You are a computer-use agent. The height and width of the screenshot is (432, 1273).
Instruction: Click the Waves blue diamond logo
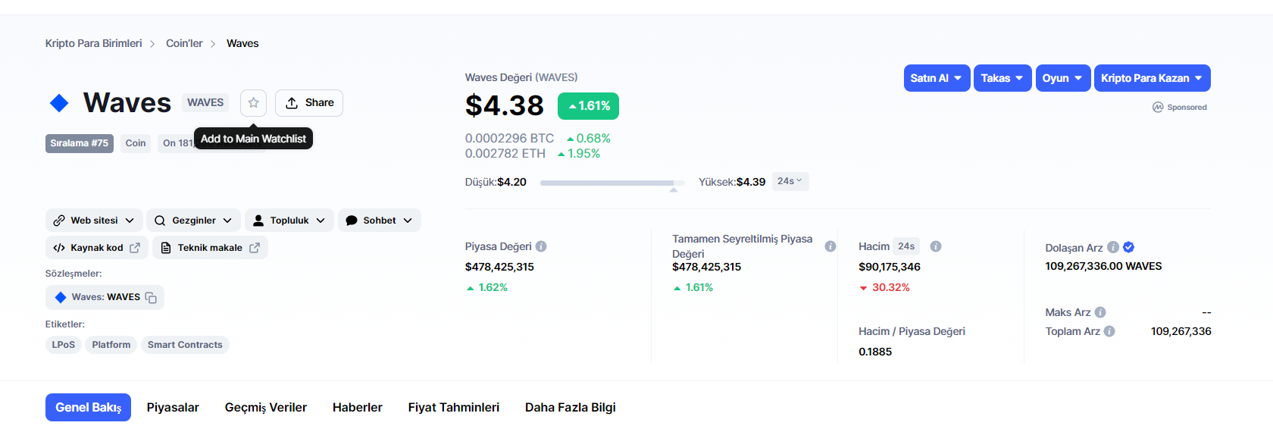(59, 102)
